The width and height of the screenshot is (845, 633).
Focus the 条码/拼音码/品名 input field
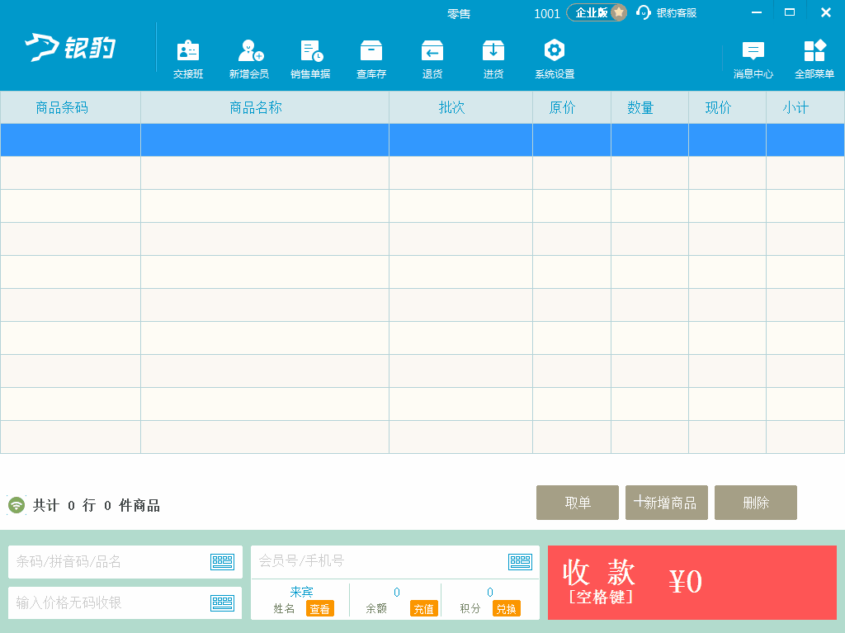point(125,562)
